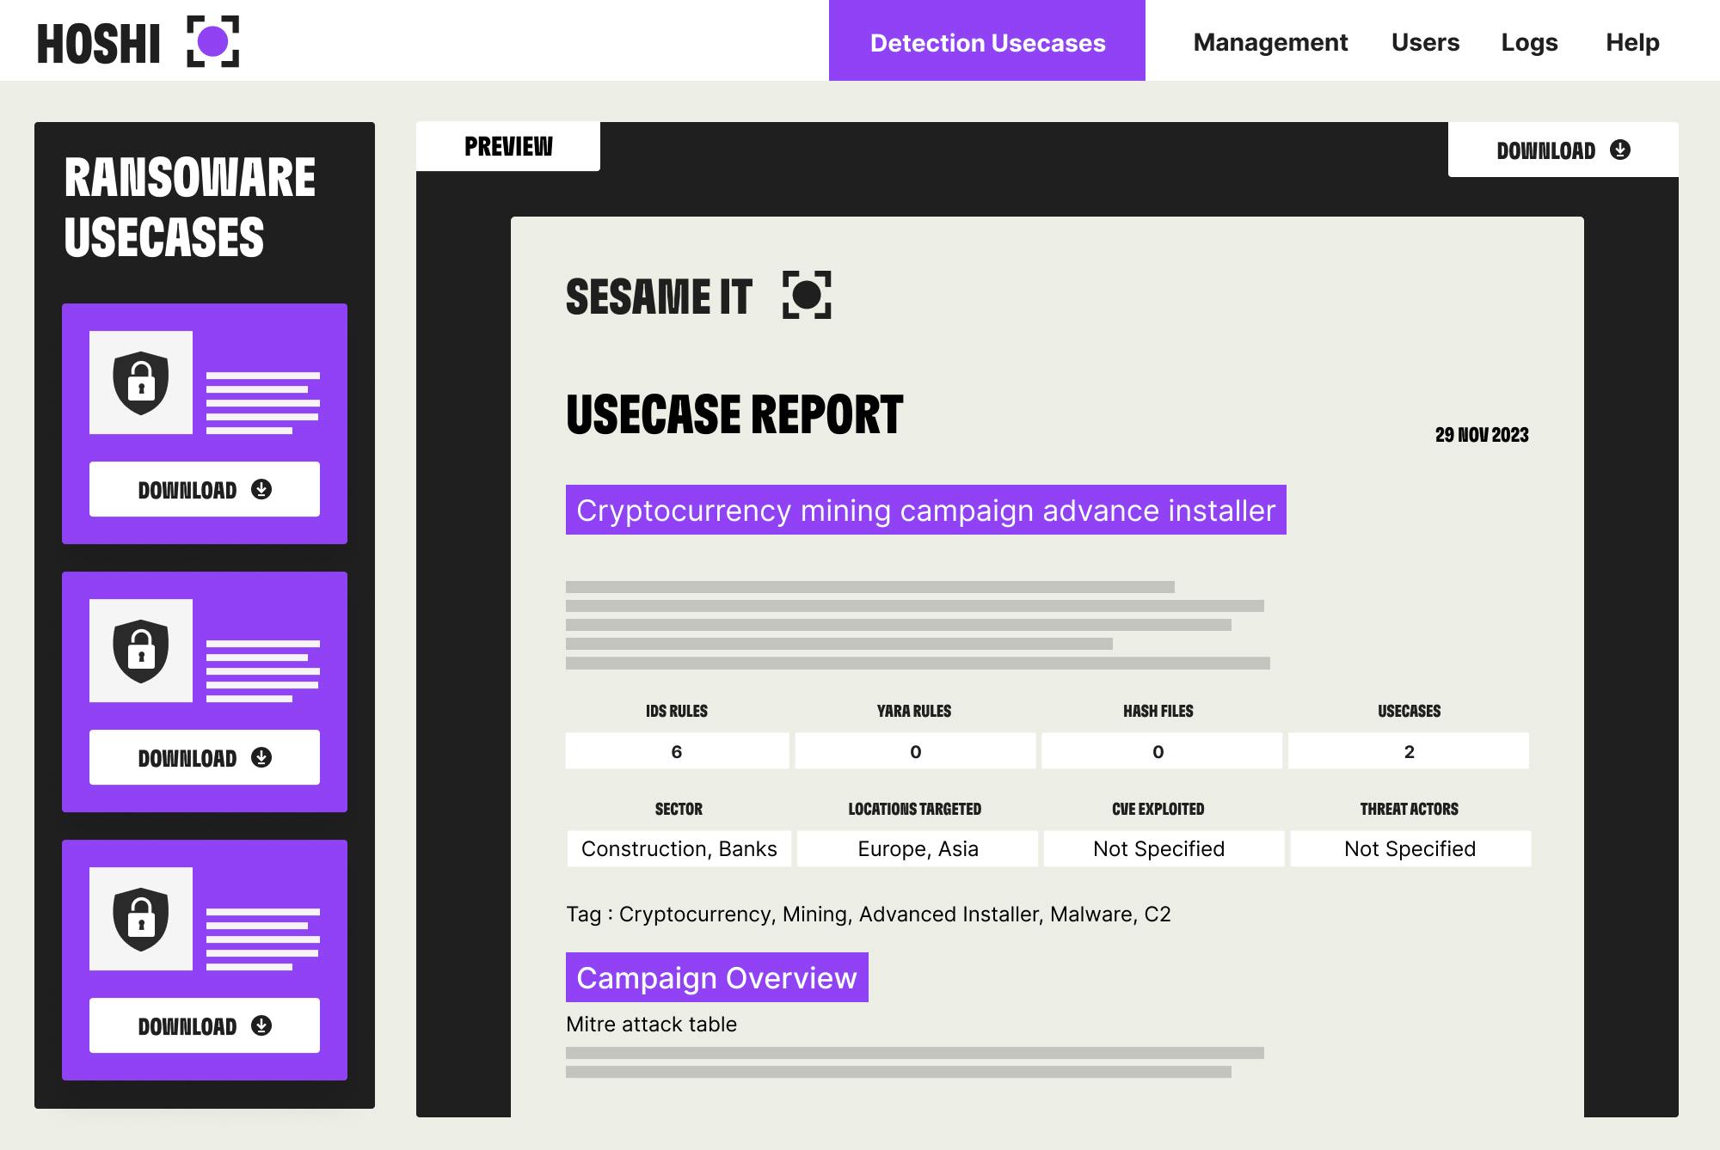
Task: Click shield lock icon on third usecase card
Action: [141, 919]
